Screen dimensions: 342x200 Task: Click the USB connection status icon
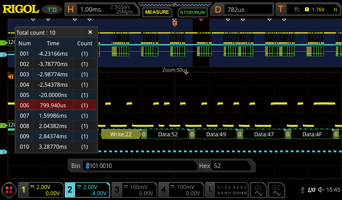click(303, 190)
